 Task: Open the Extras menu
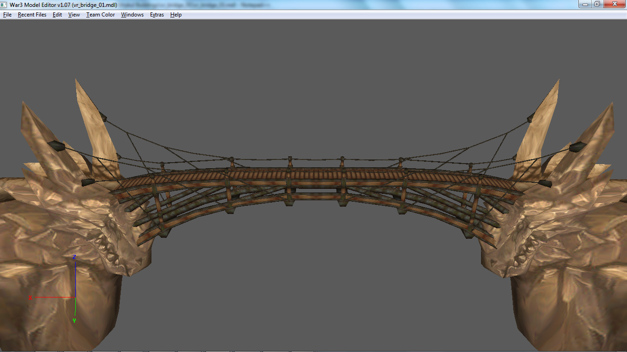[157, 15]
